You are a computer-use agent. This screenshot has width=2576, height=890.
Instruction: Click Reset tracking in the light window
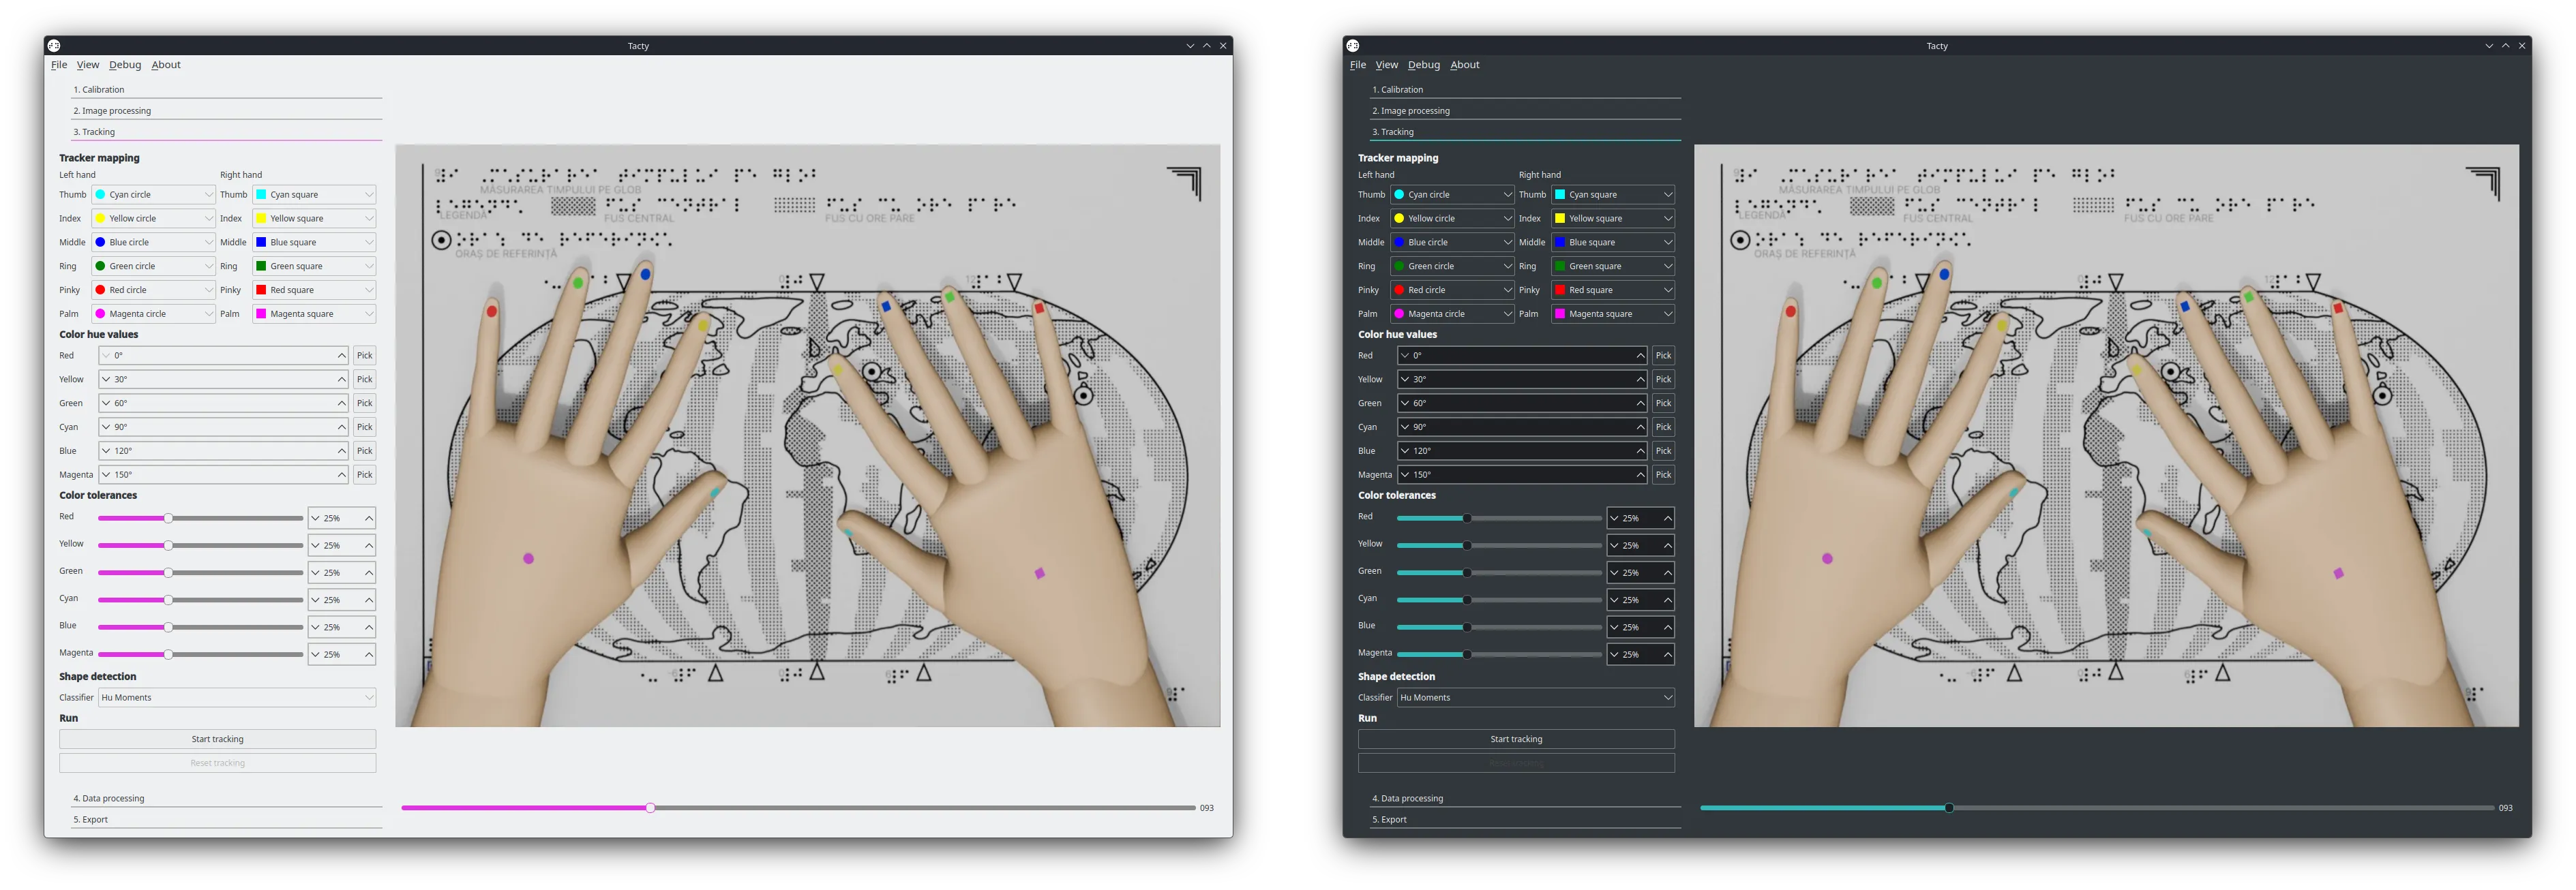tap(218, 764)
